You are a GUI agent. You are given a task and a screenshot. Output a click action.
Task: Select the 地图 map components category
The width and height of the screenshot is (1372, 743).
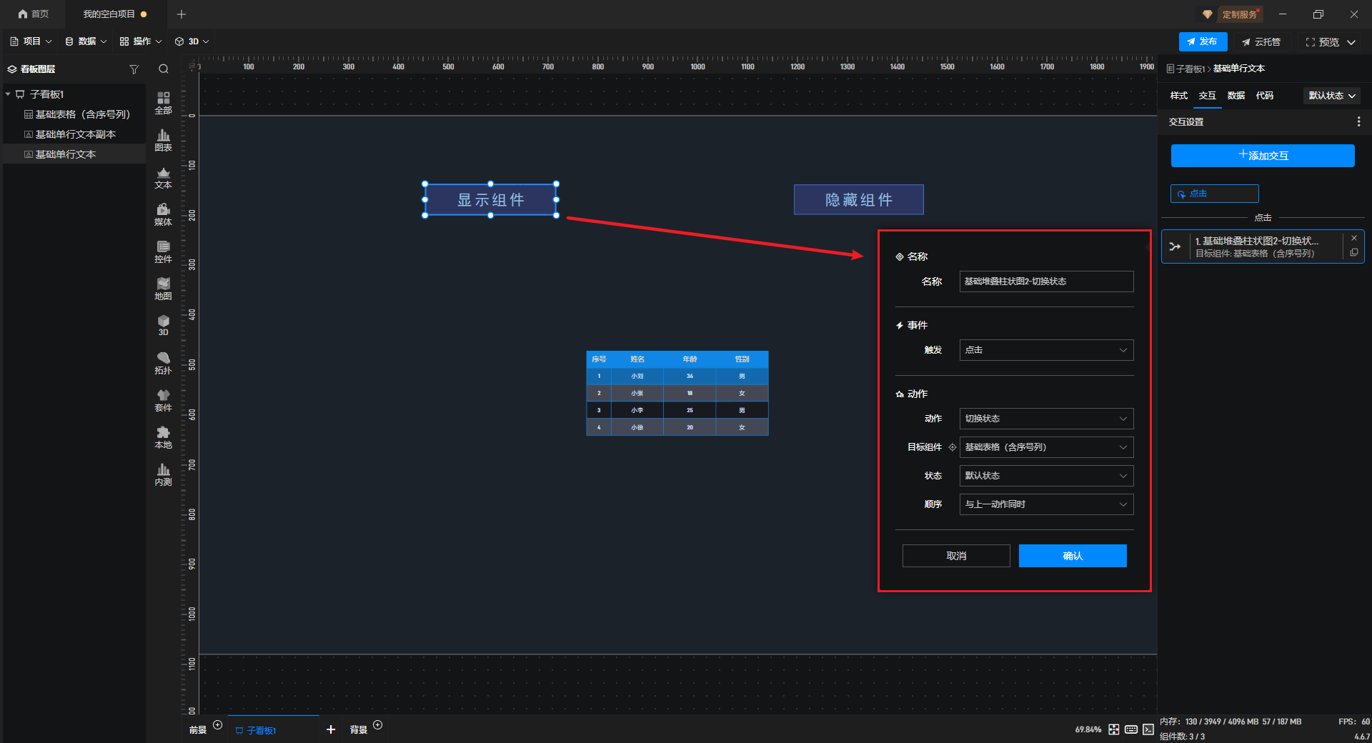point(163,289)
